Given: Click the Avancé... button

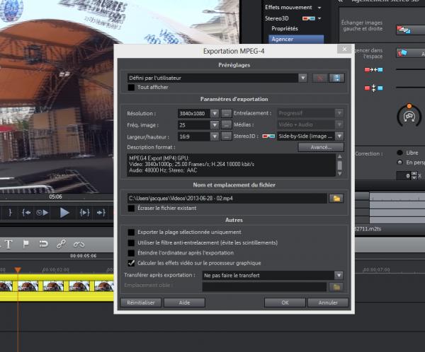Looking at the screenshot, I should click(x=320, y=147).
